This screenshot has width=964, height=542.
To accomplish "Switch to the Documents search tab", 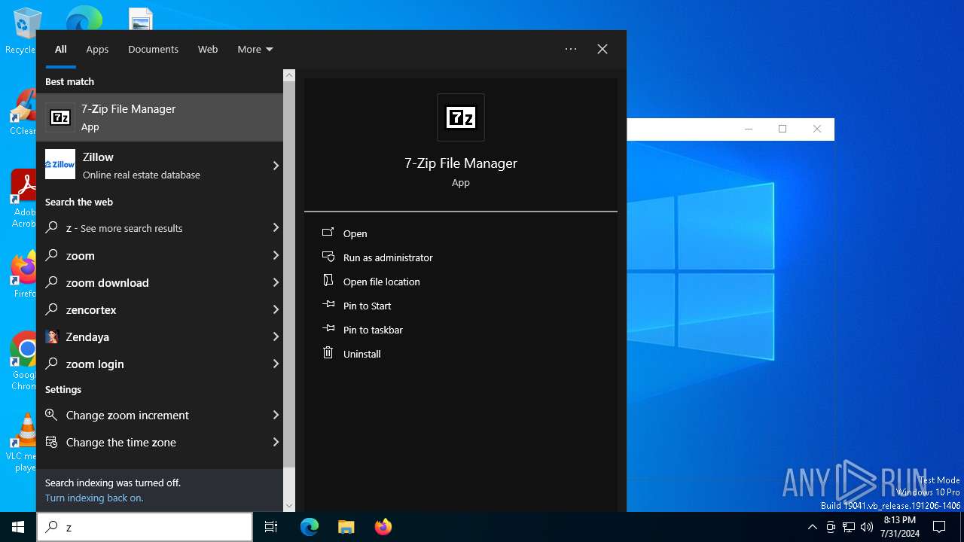I will pyautogui.click(x=153, y=49).
